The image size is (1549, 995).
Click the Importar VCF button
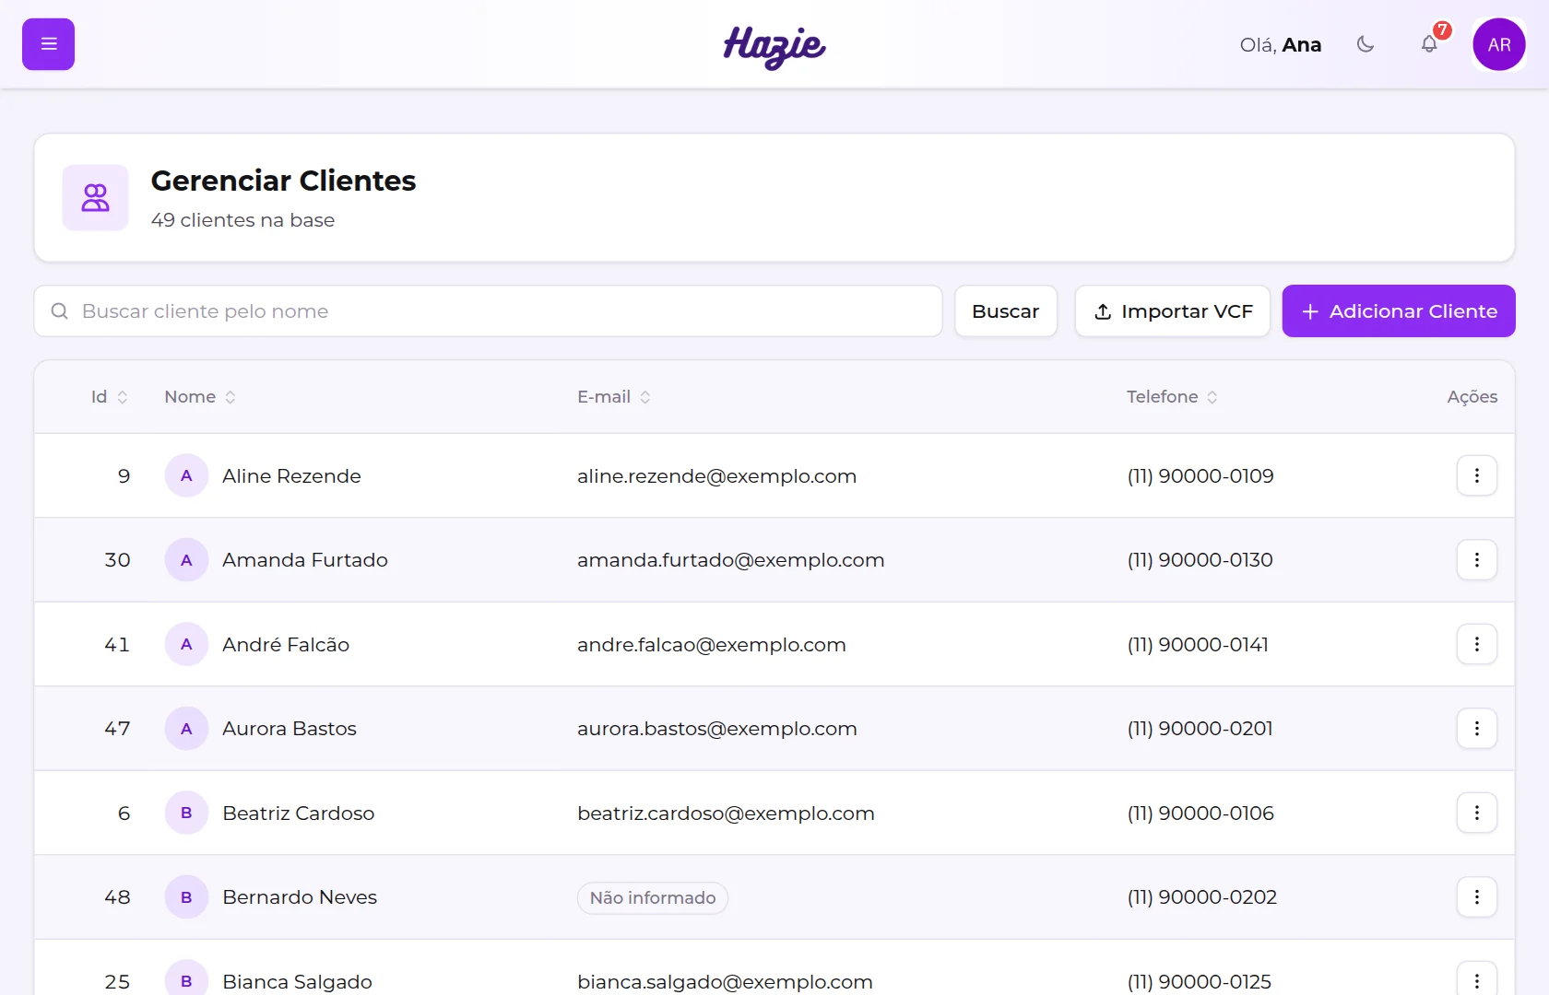(1173, 311)
